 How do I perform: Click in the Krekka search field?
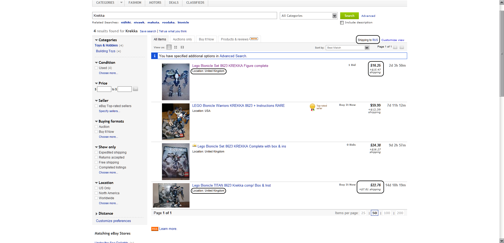point(185,15)
